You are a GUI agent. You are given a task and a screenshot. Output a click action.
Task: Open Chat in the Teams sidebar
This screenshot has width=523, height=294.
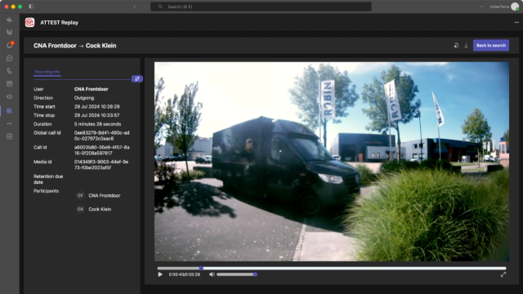[x=9, y=58]
